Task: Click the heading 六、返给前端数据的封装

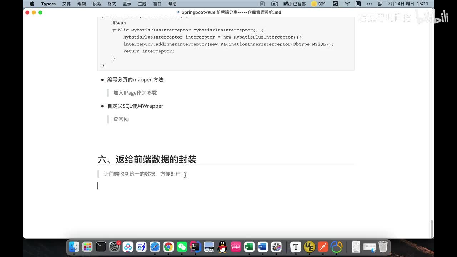Action: click(147, 160)
